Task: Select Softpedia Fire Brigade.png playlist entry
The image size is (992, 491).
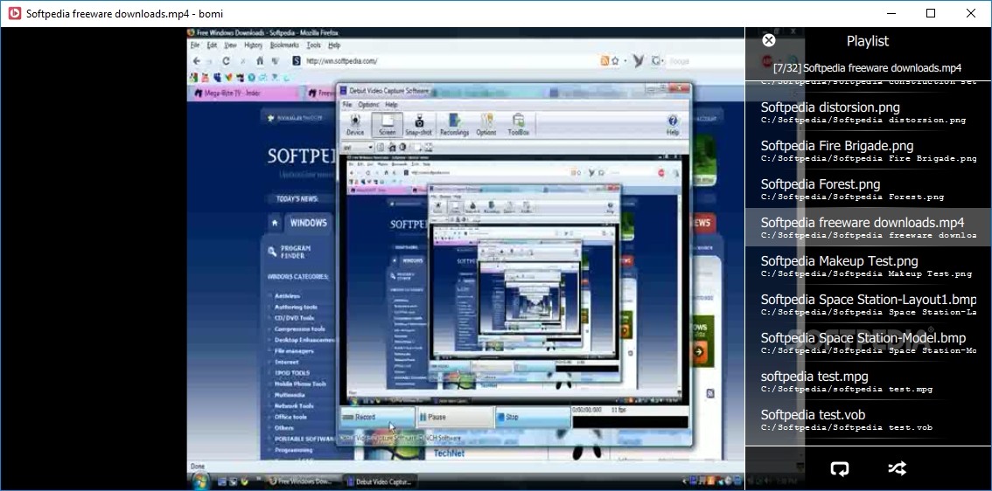Action: click(868, 151)
